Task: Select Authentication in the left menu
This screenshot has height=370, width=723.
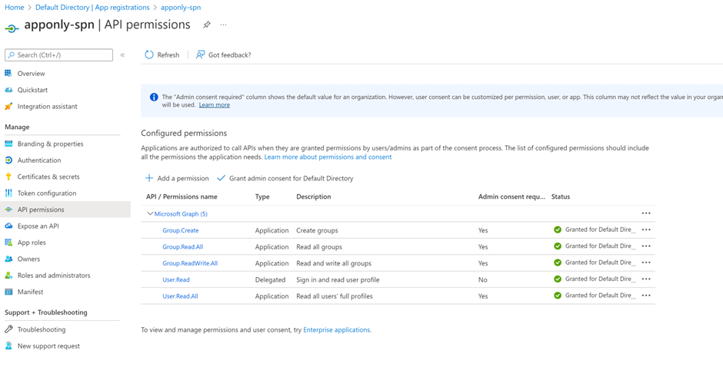Action: pyautogui.click(x=39, y=160)
